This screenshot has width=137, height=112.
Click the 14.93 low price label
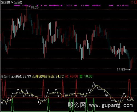pyautogui.click(x=121, y=70)
